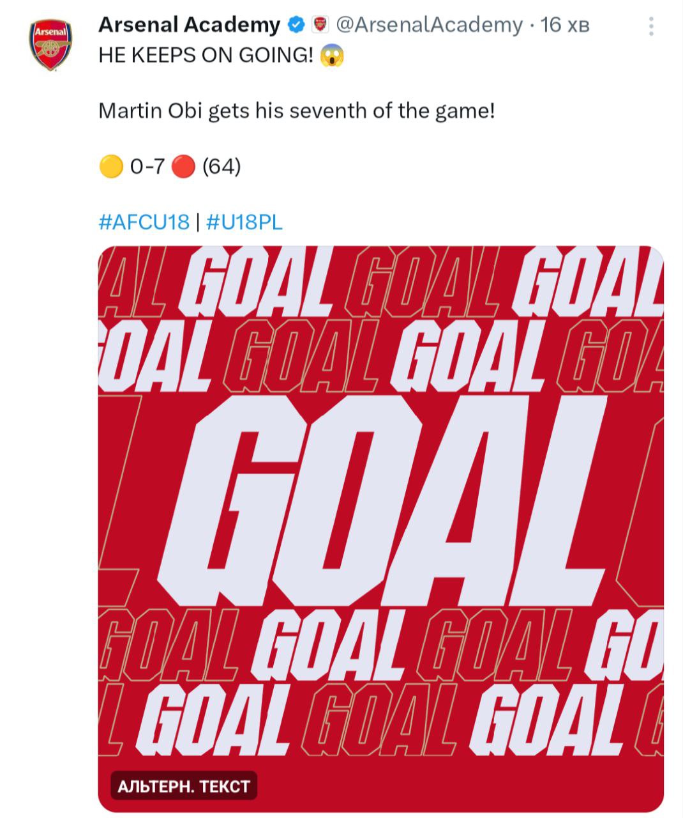Open the large GOAL graphic image

(380, 498)
